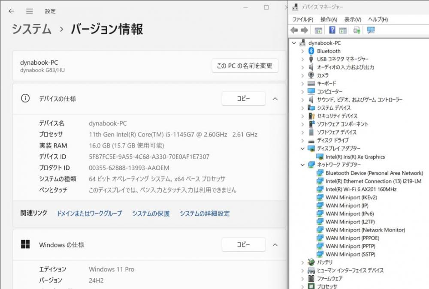Select WAN Miniport (Network Monitor) entry
Viewport: 429px width, 289px height.
pos(365,230)
